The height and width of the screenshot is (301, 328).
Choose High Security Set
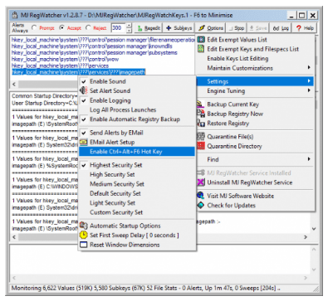[137, 174]
